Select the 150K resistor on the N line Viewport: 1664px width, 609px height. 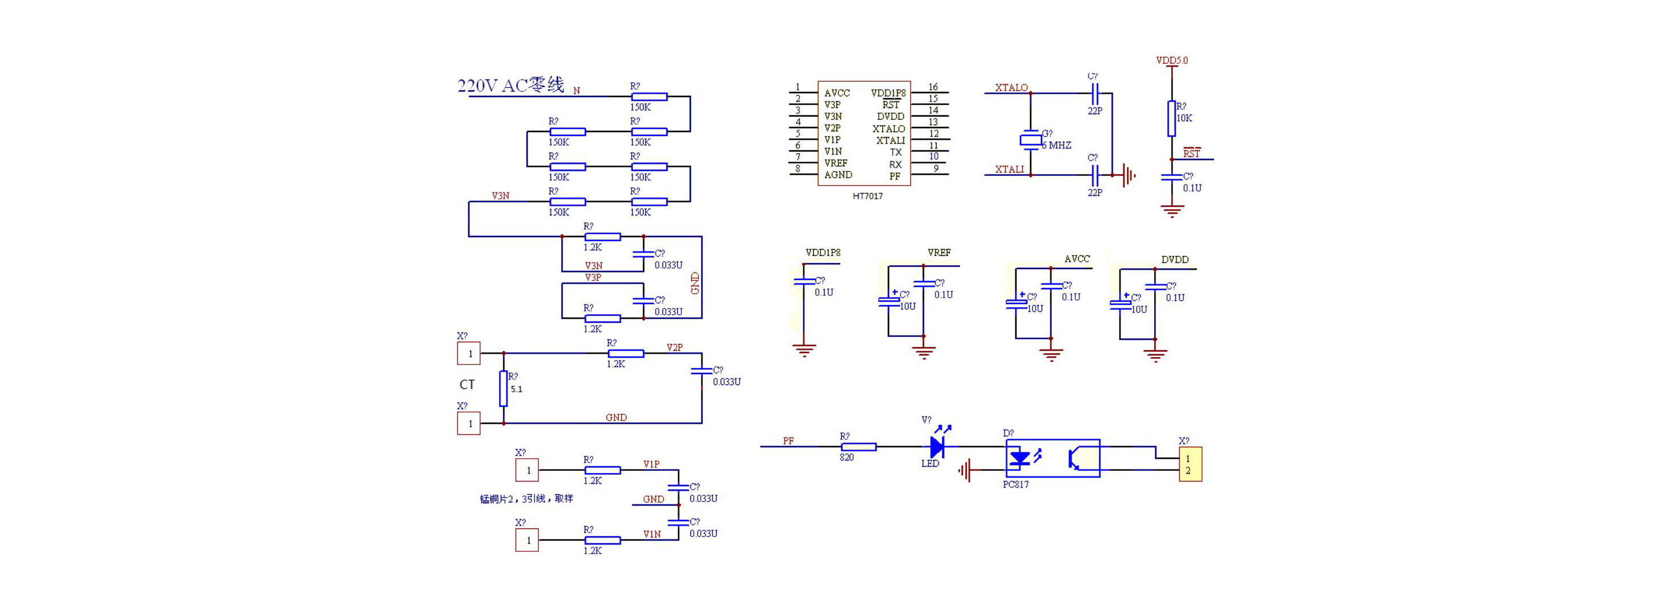click(649, 97)
